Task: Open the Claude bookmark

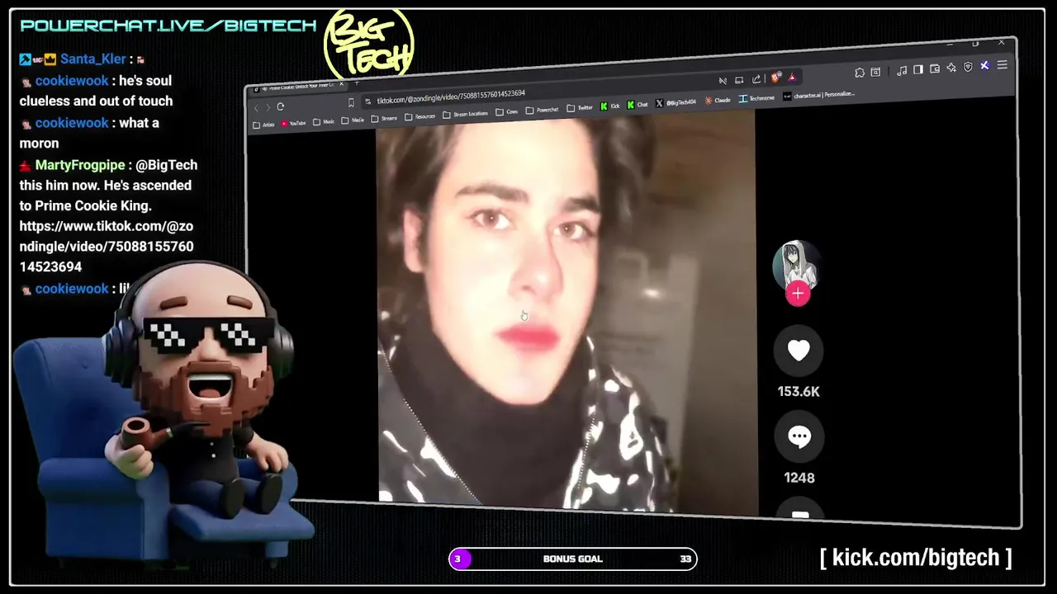Action: tap(718, 100)
